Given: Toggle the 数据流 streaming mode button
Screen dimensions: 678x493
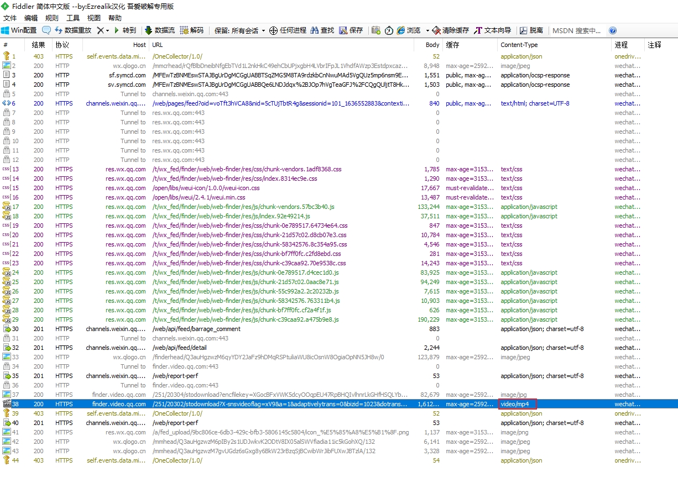Looking at the screenshot, I should click(159, 30).
